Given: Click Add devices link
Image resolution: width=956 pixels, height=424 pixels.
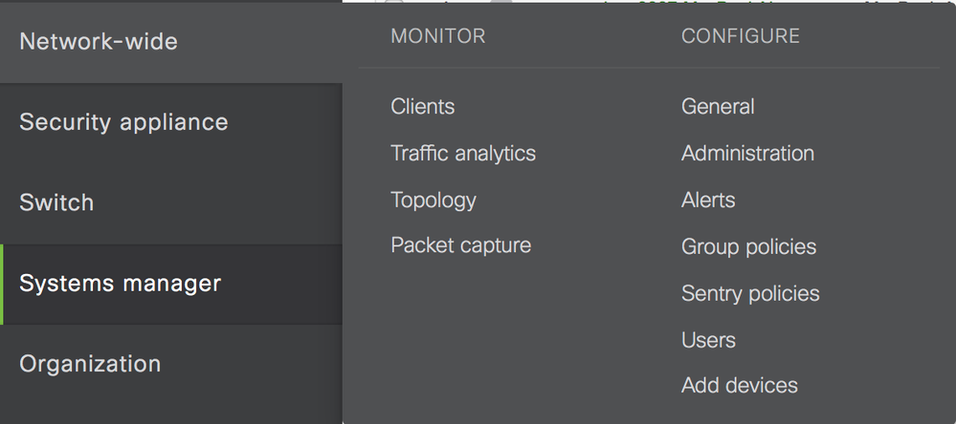Looking at the screenshot, I should tap(739, 386).
